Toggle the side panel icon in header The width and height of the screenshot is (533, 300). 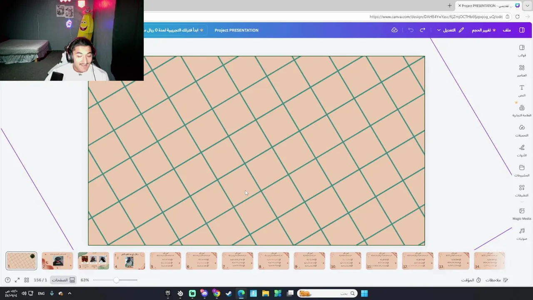tap(522, 30)
